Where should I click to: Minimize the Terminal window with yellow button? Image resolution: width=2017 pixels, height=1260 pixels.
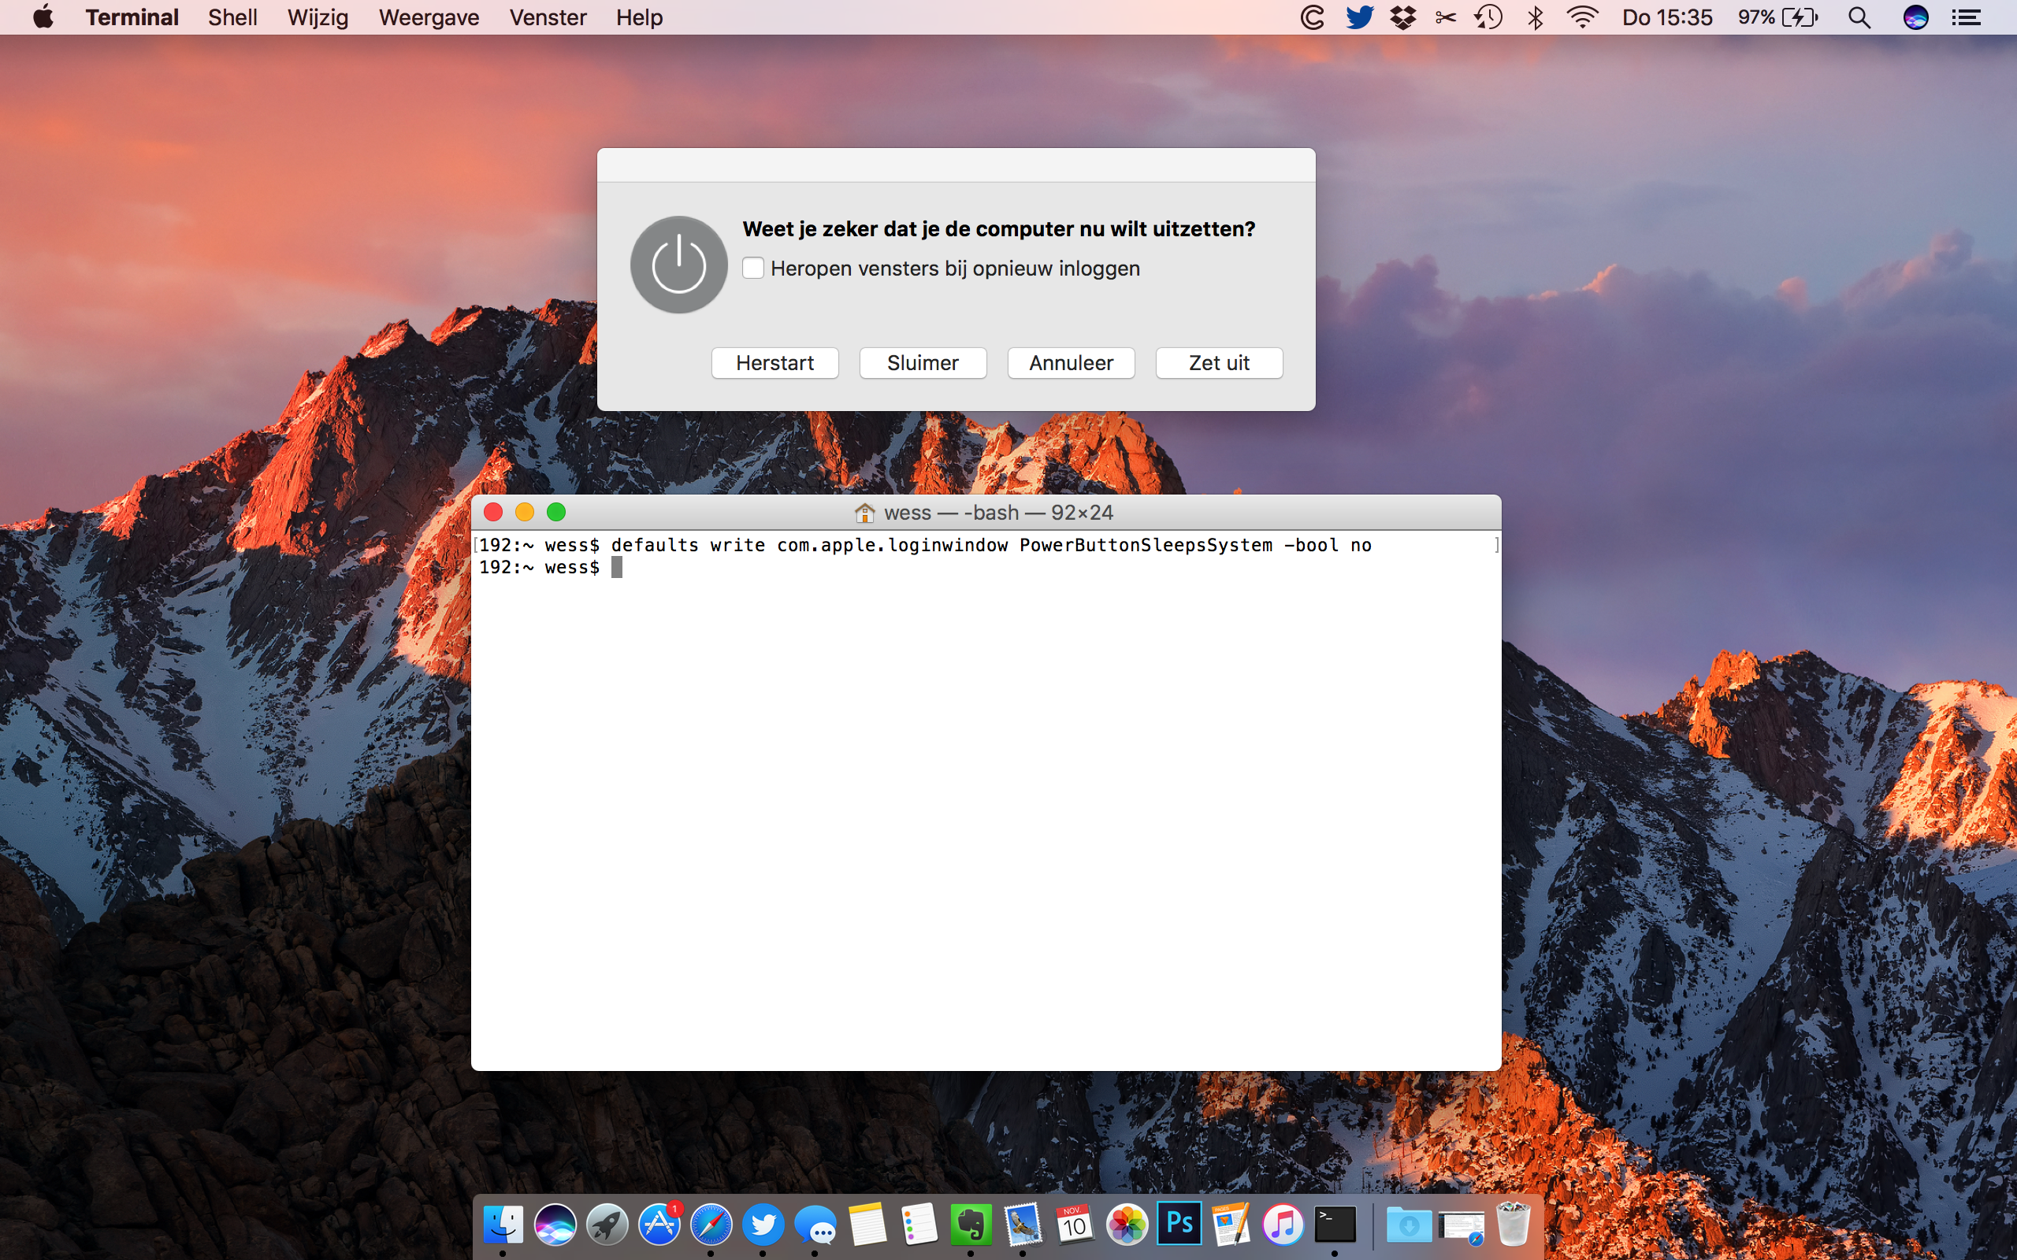coord(524,512)
